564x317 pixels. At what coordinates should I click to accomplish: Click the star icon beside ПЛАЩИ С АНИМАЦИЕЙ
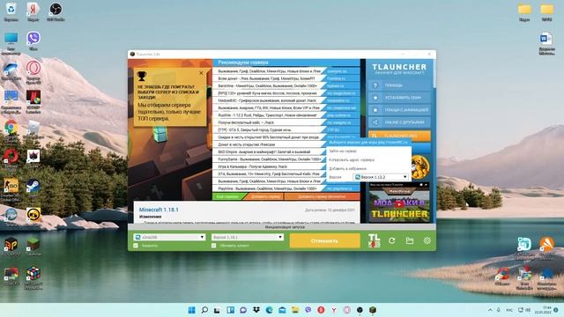coord(375,110)
